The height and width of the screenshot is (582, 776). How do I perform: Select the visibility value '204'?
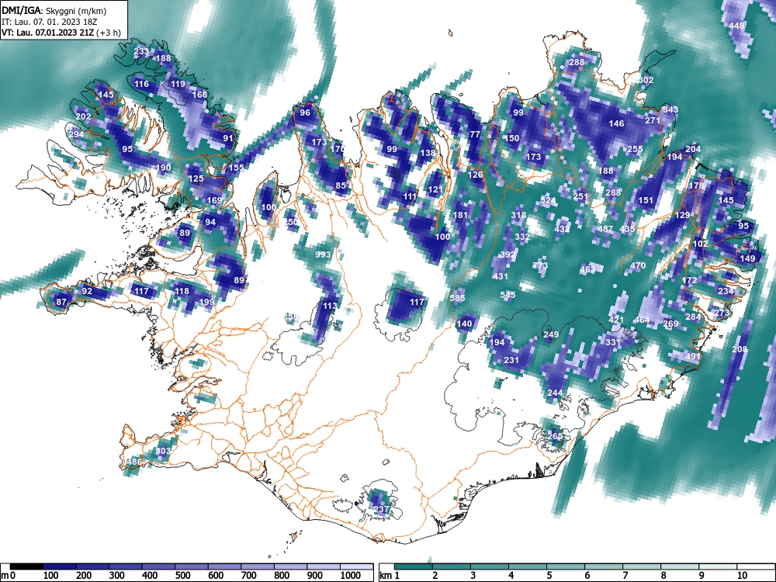[x=693, y=150]
